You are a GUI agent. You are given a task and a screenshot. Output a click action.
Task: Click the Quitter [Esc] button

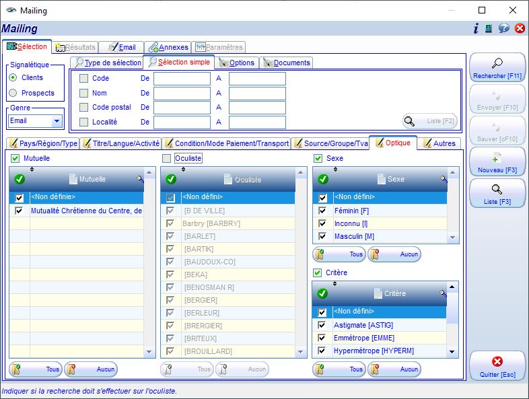coord(497,366)
